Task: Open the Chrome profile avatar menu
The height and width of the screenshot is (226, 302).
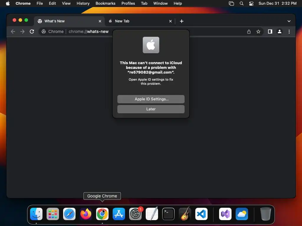Action: 280,31
